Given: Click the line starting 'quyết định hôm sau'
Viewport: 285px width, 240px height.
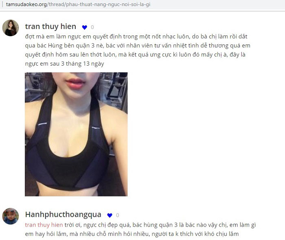Looking at the screenshot, I should pyautogui.click(x=135, y=55).
